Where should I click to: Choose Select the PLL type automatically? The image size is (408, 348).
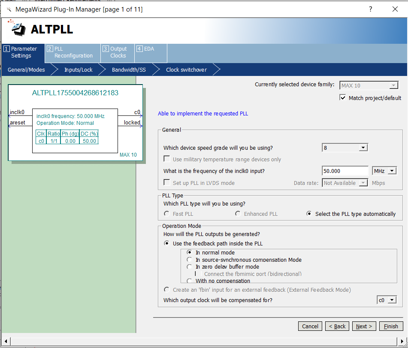click(x=309, y=214)
